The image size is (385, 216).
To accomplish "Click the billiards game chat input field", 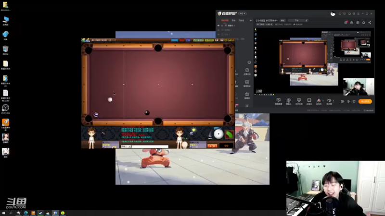I will [x=150, y=146].
